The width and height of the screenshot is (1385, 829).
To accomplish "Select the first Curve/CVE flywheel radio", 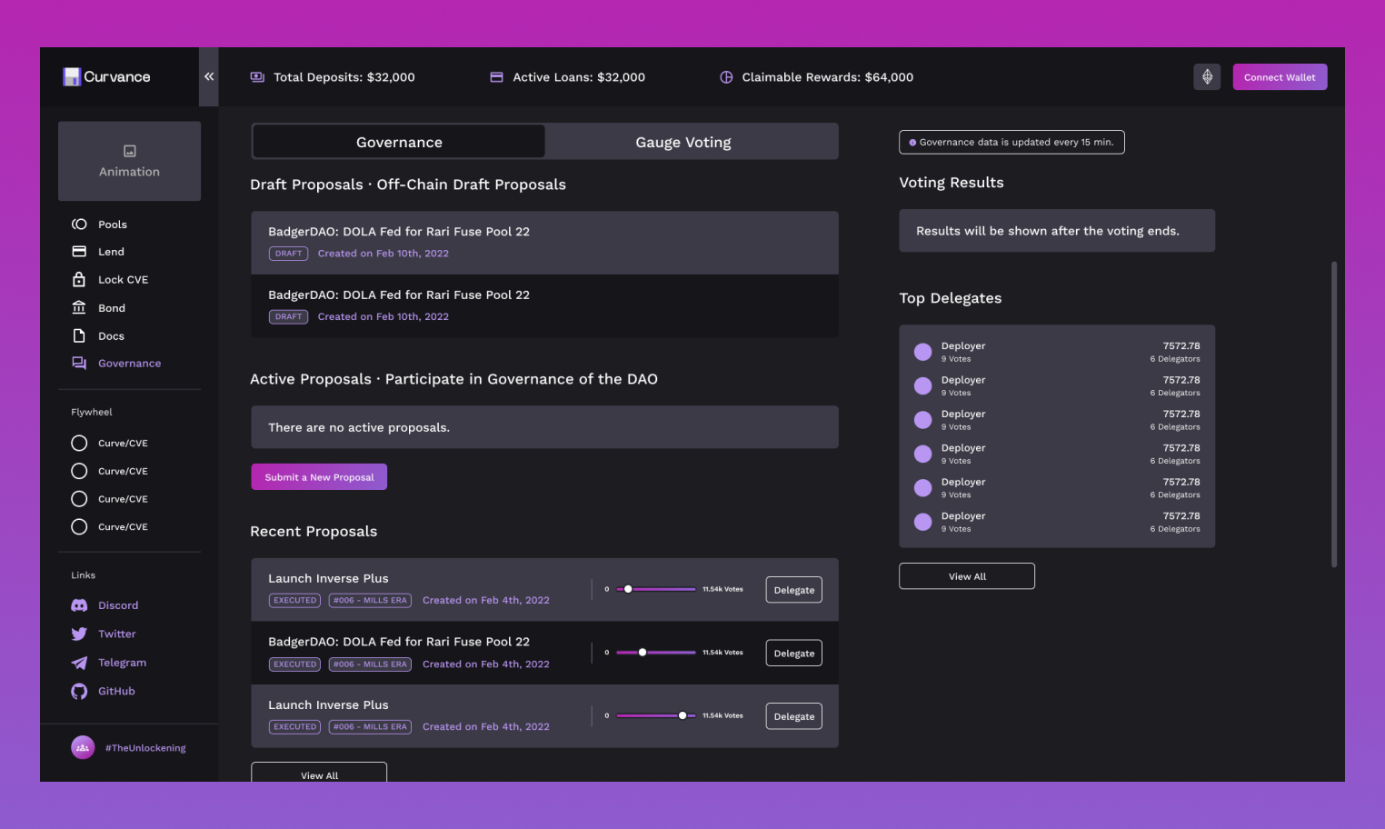I will [79, 444].
